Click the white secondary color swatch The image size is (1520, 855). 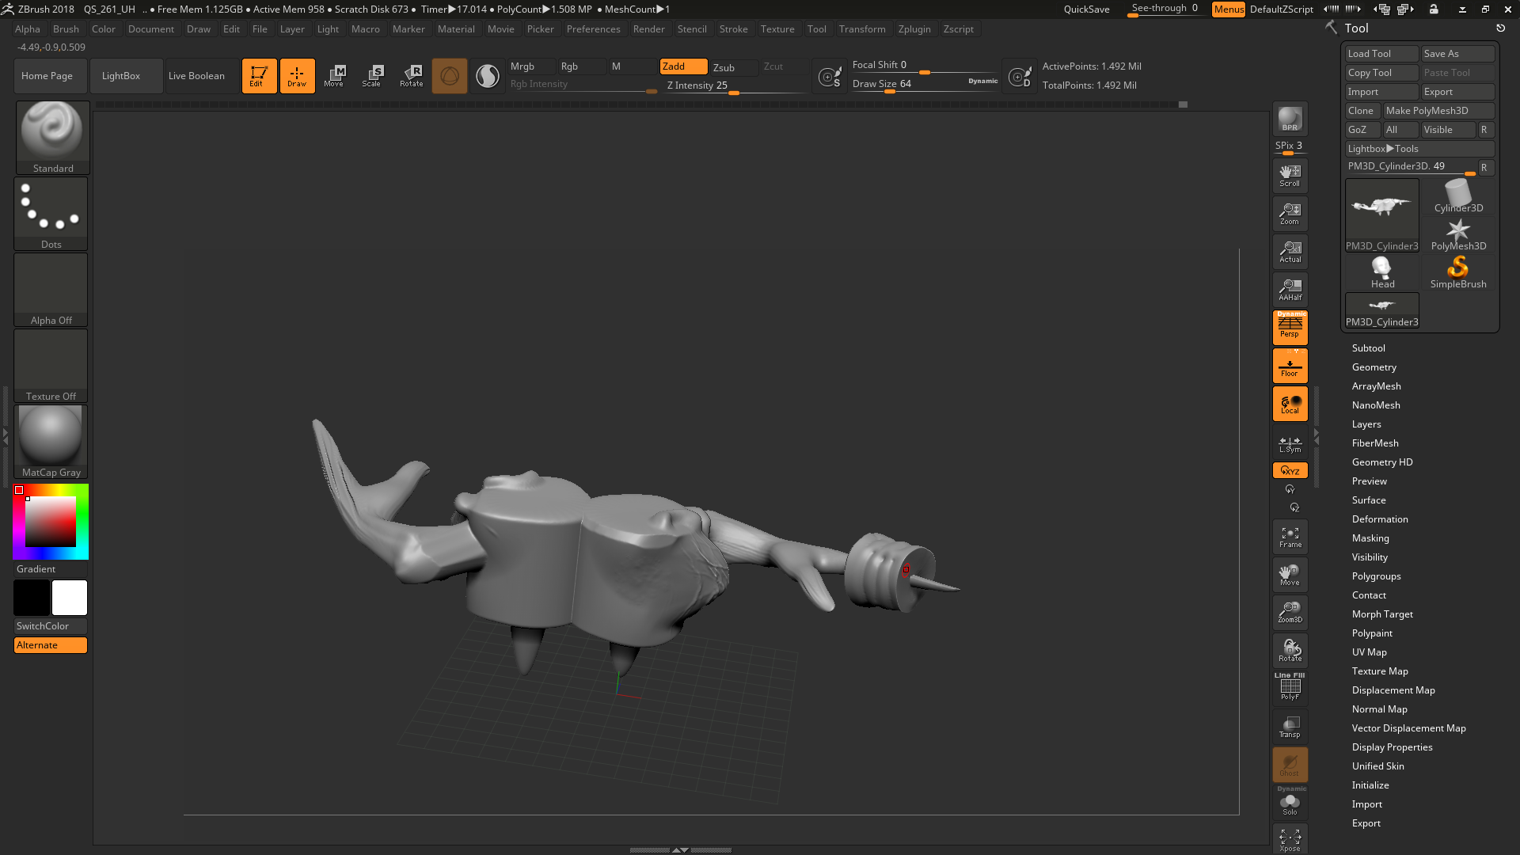tap(70, 598)
